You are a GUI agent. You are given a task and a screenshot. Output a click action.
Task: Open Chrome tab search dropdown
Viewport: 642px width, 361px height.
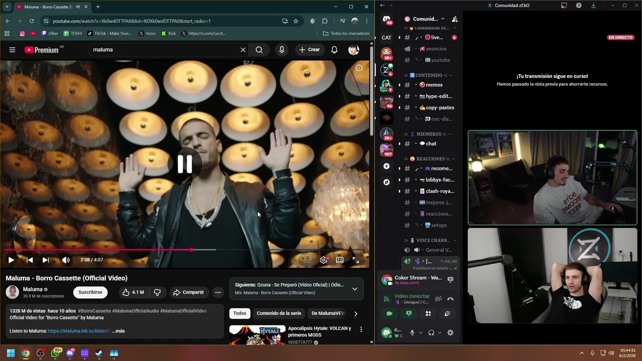click(8, 7)
